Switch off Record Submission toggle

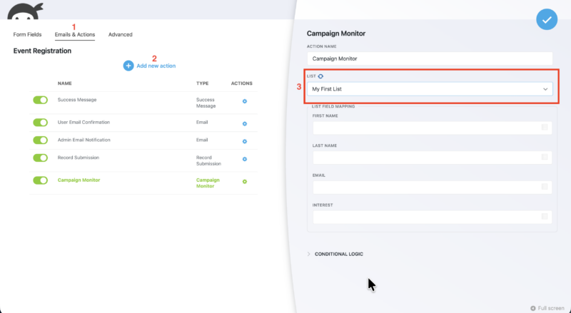point(41,158)
